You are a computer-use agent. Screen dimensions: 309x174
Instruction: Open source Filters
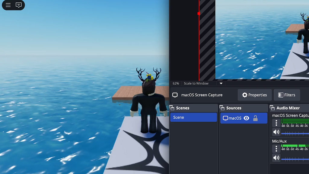click(x=287, y=95)
